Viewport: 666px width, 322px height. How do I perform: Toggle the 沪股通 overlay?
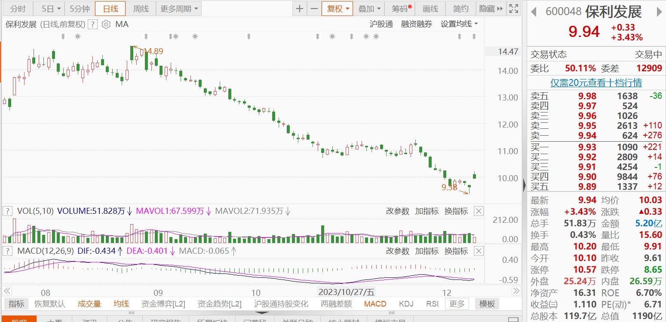pos(381,24)
